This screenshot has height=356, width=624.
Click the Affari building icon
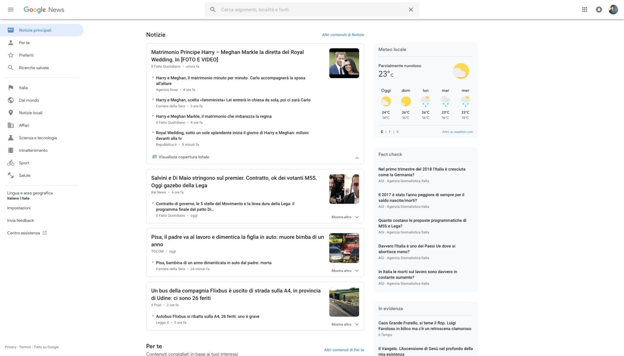11,126
